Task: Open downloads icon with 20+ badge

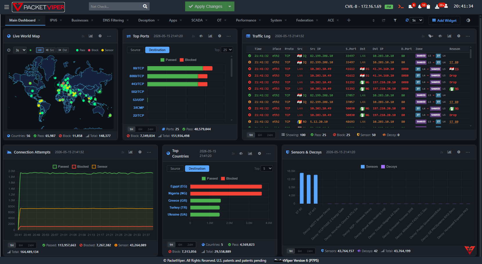Action: click(x=437, y=6)
